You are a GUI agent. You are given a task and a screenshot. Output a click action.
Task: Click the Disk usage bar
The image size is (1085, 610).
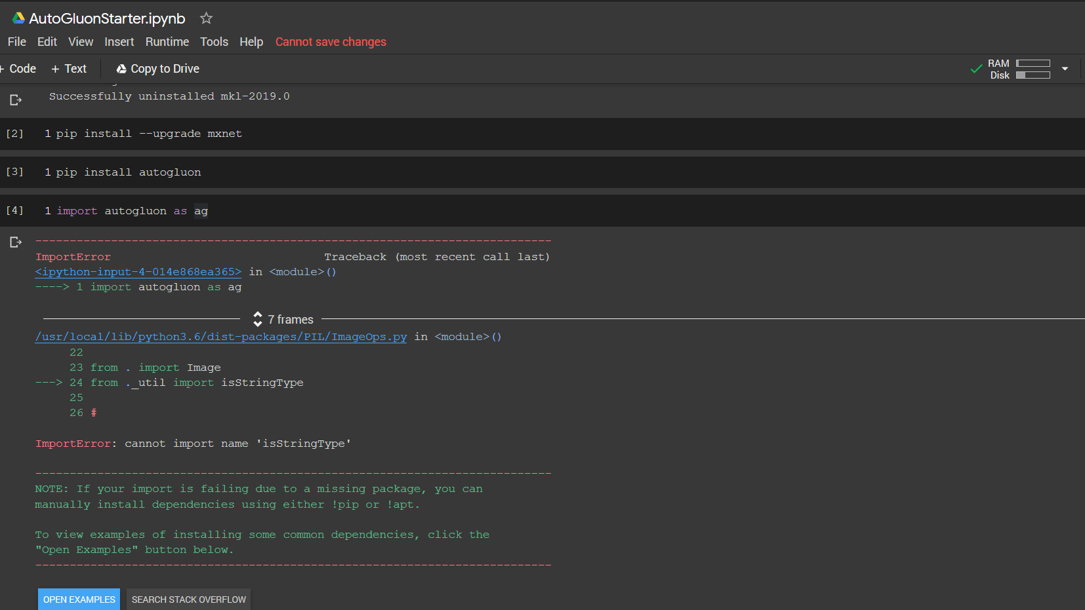click(1033, 75)
